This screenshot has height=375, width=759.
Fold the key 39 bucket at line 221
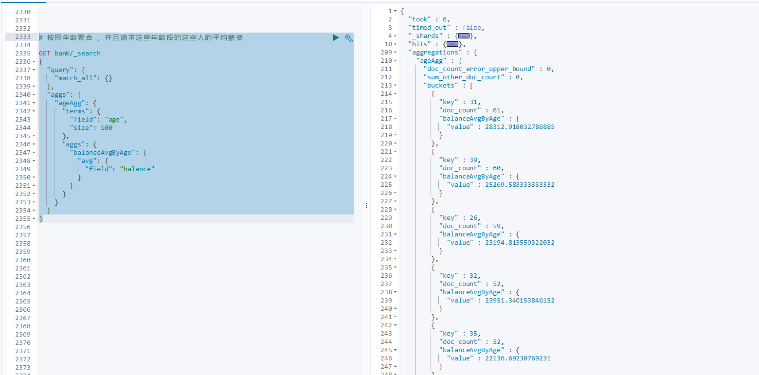tap(396, 152)
